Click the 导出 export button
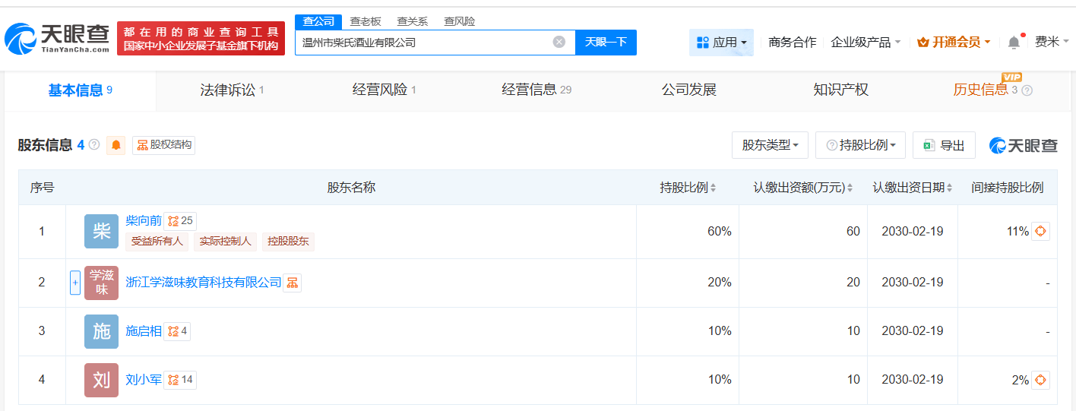Viewport: 1076px width, 411px height. point(944,145)
